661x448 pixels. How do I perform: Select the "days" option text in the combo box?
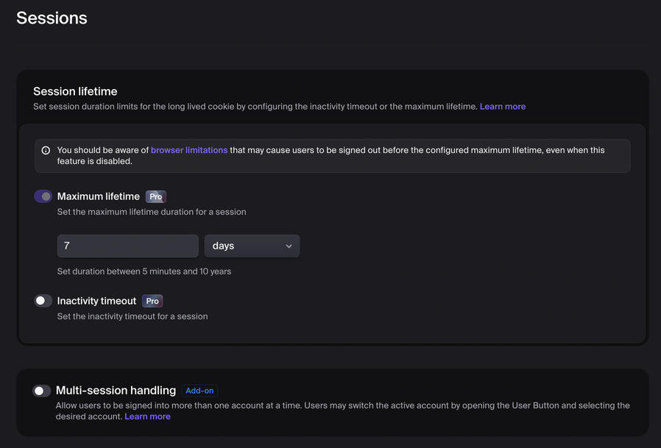coord(223,246)
